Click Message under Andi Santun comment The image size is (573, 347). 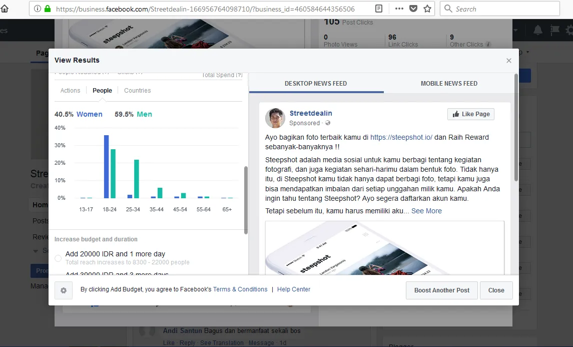pos(261,342)
